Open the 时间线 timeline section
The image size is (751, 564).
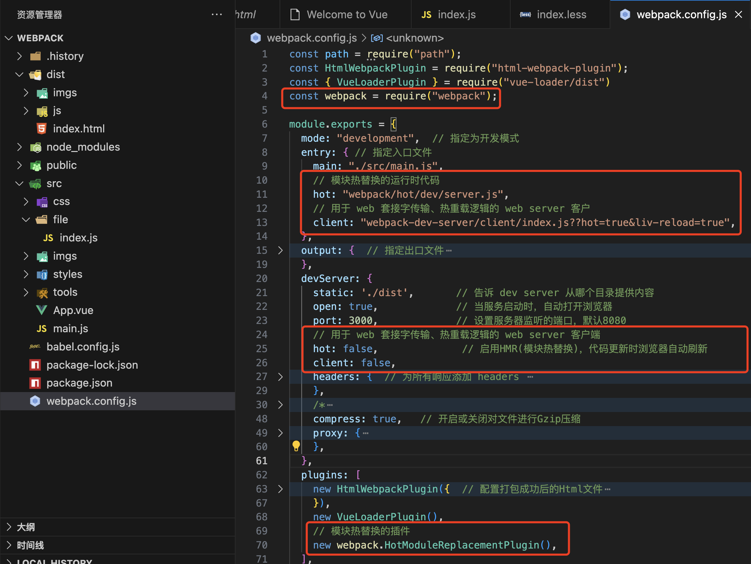pos(30,545)
